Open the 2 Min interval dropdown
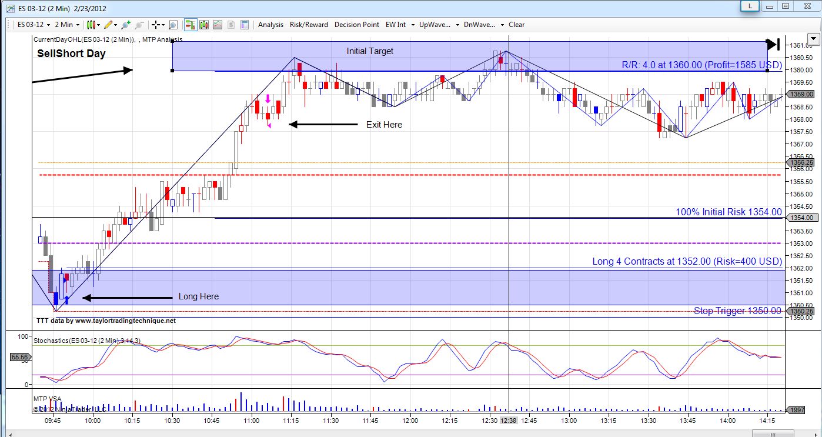Viewport: 822px width, 437px height. coord(66,25)
